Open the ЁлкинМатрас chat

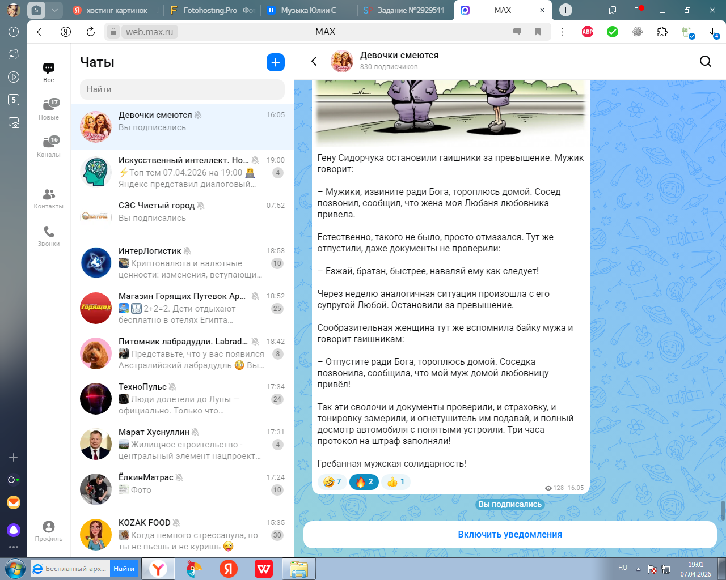pos(183,489)
